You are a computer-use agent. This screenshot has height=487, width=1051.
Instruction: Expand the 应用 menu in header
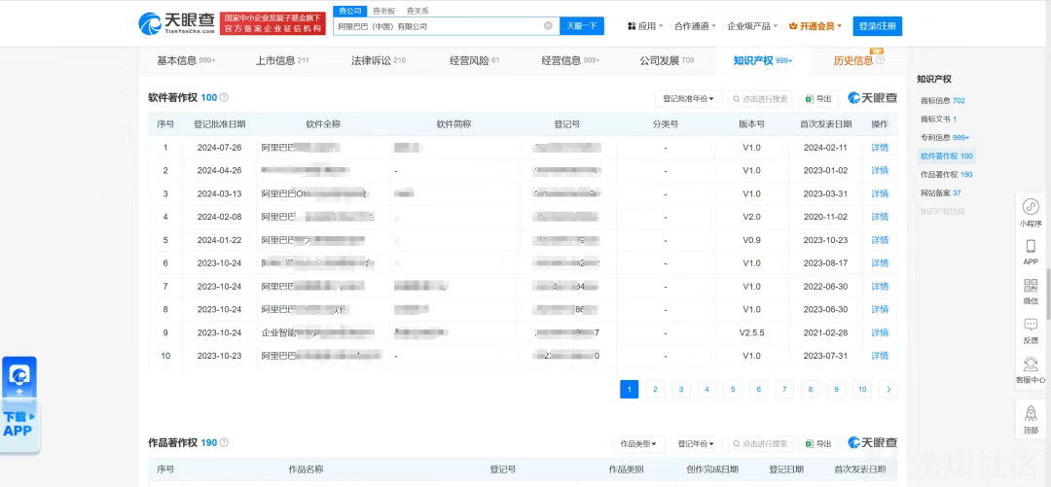645,26
